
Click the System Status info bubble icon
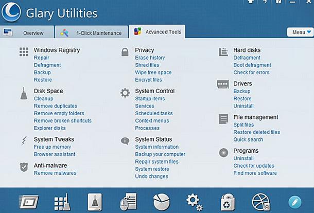125,141
